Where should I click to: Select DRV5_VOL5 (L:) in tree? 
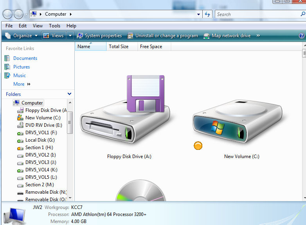click(41, 177)
